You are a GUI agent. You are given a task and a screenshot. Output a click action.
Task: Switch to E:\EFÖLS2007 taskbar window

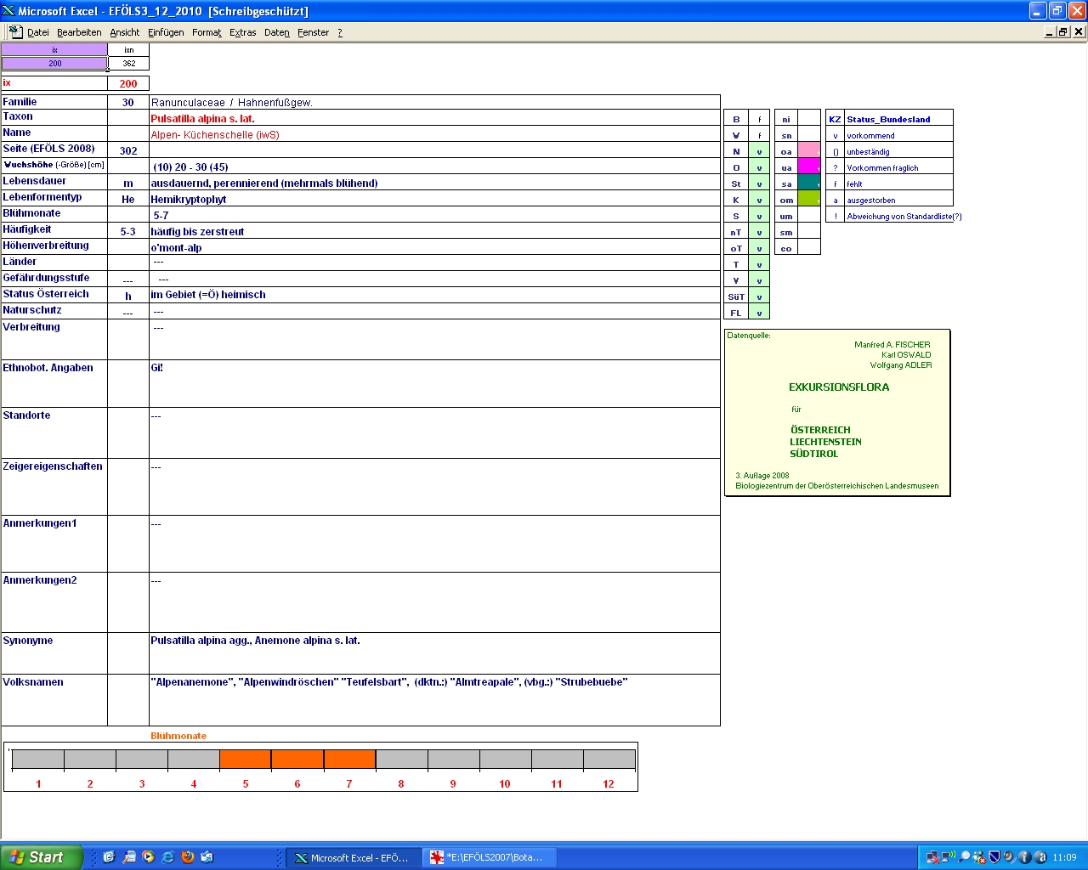[x=489, y=857]
